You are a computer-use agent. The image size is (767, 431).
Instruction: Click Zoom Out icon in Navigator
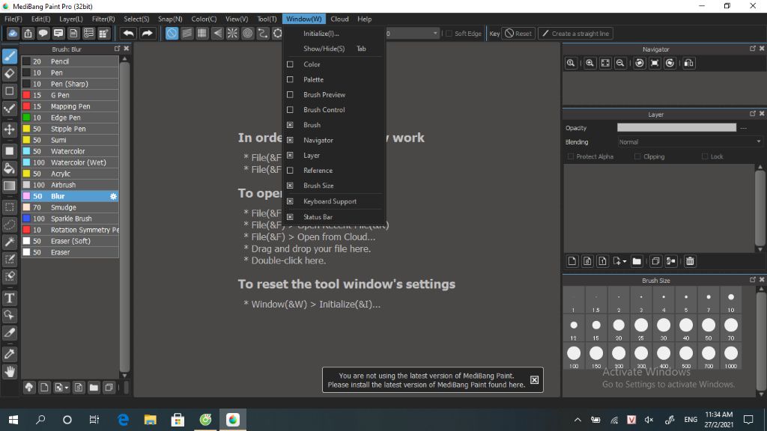(620, 63)
